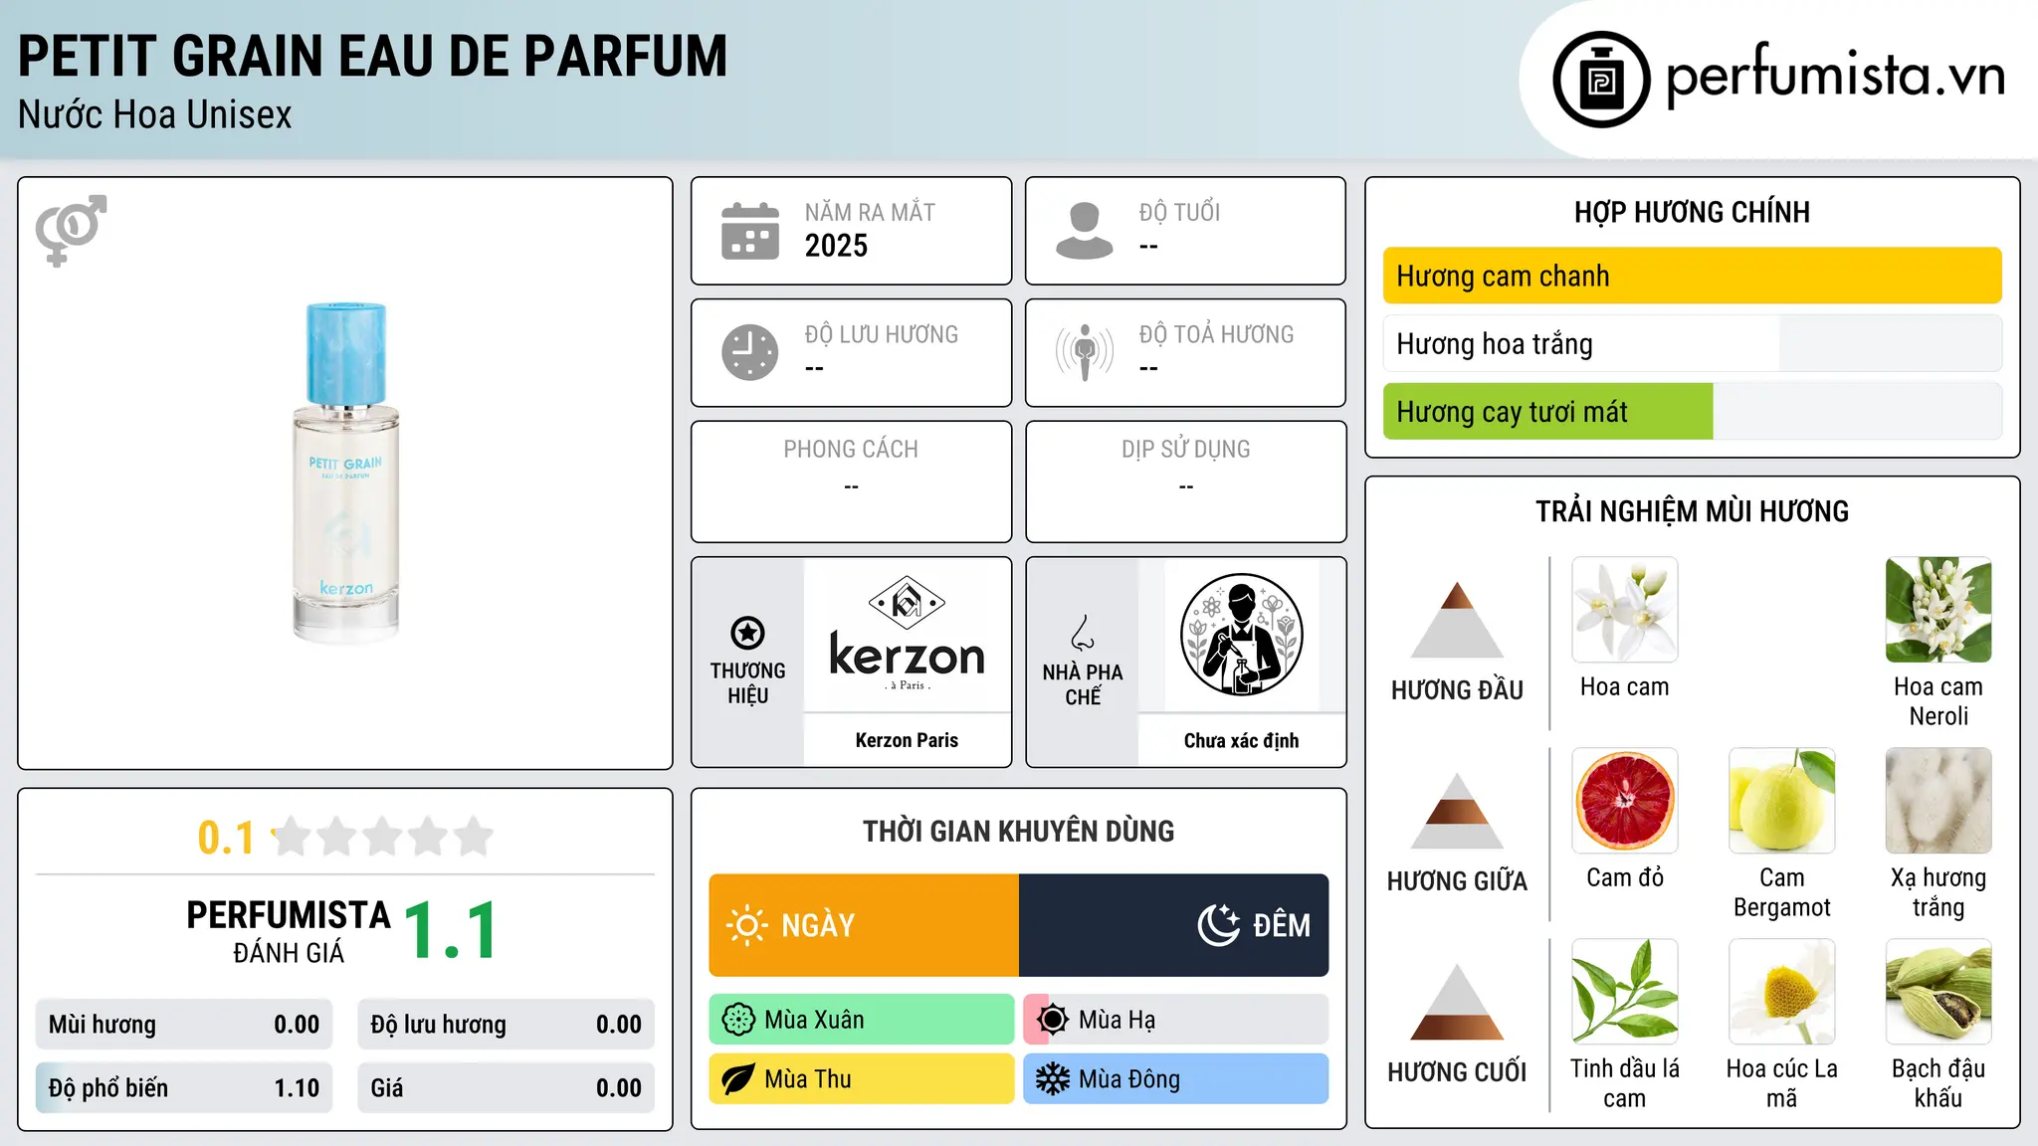Click the Thời gian khuyên dùng heading
This screenshot has height=1146, width=2038.
coord(1018,832)
